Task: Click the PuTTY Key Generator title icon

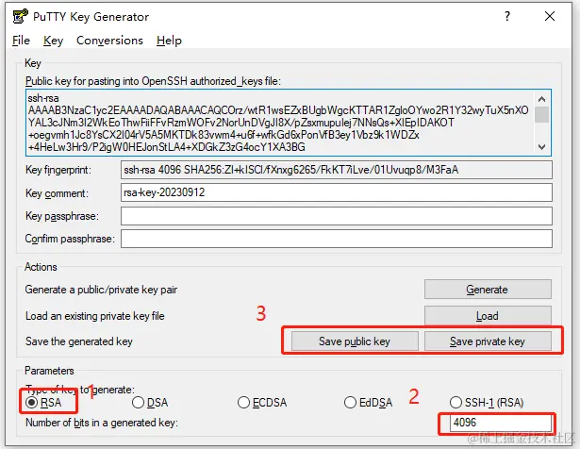Action: 20,17
